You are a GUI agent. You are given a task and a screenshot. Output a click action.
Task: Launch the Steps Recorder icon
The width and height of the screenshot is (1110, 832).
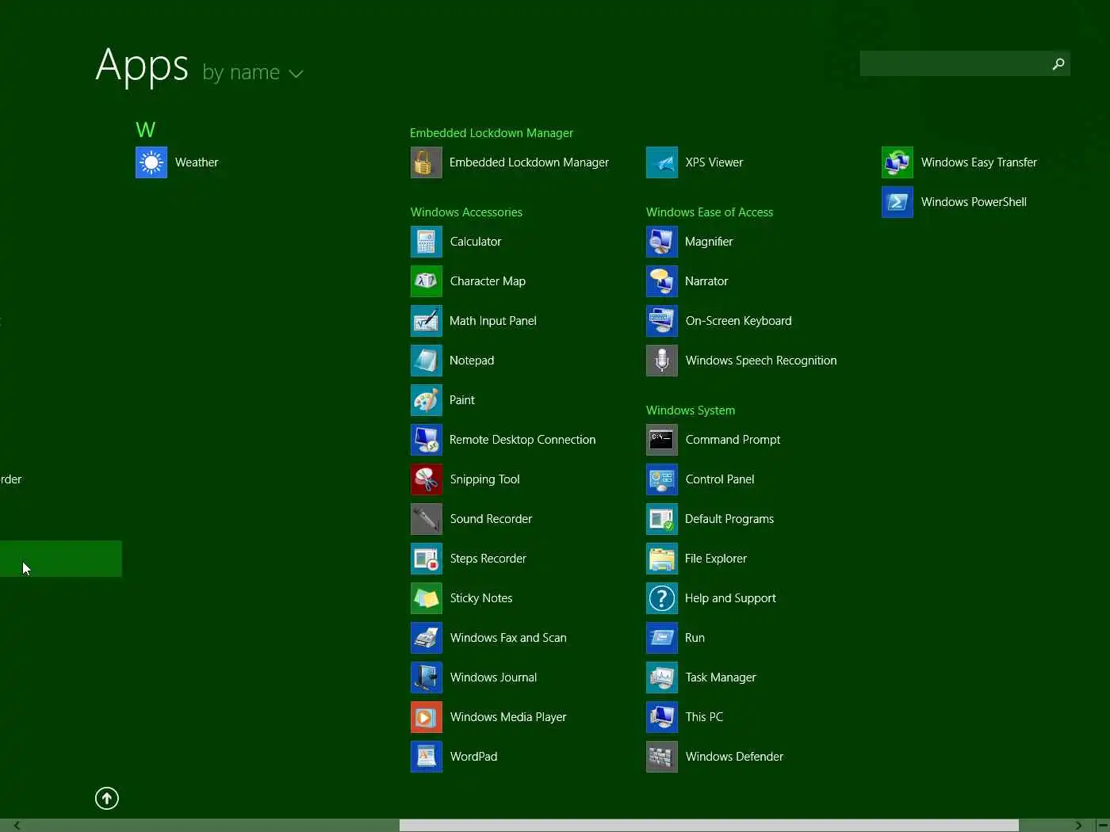pos(426,559)
